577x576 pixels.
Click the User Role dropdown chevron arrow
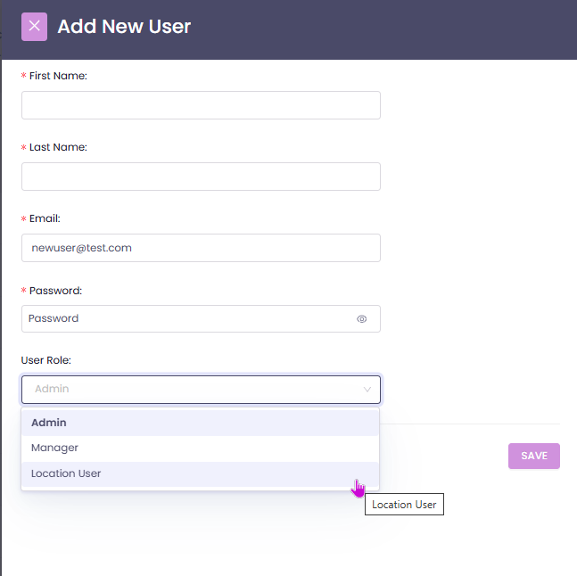pos(367,390)
